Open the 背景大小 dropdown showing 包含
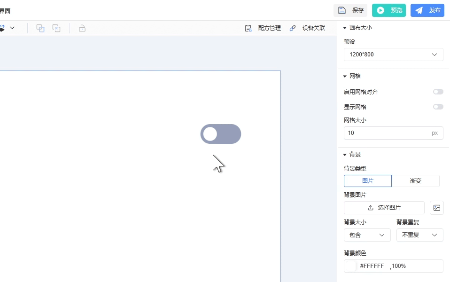The image size is (450, 282). (367, 235)
